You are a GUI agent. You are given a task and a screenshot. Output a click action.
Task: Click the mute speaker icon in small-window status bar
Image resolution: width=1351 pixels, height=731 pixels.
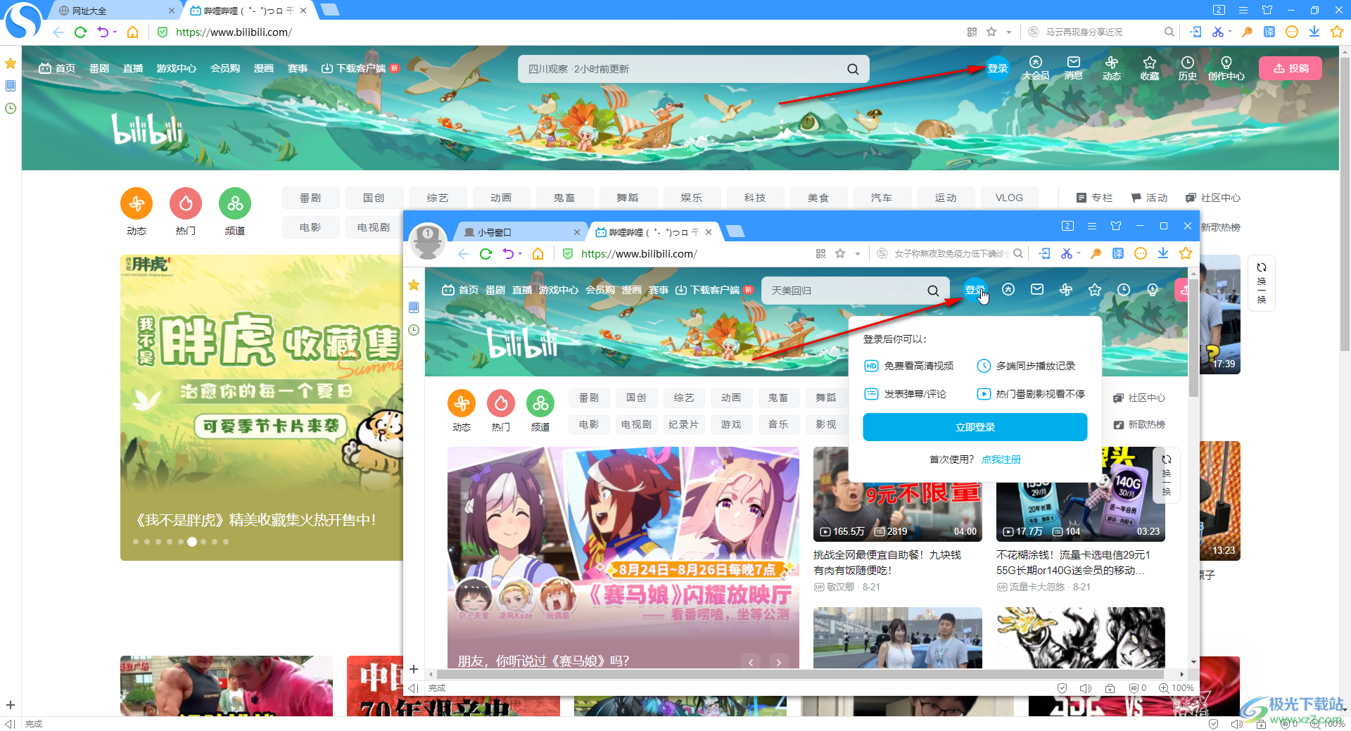point(1086,688)
